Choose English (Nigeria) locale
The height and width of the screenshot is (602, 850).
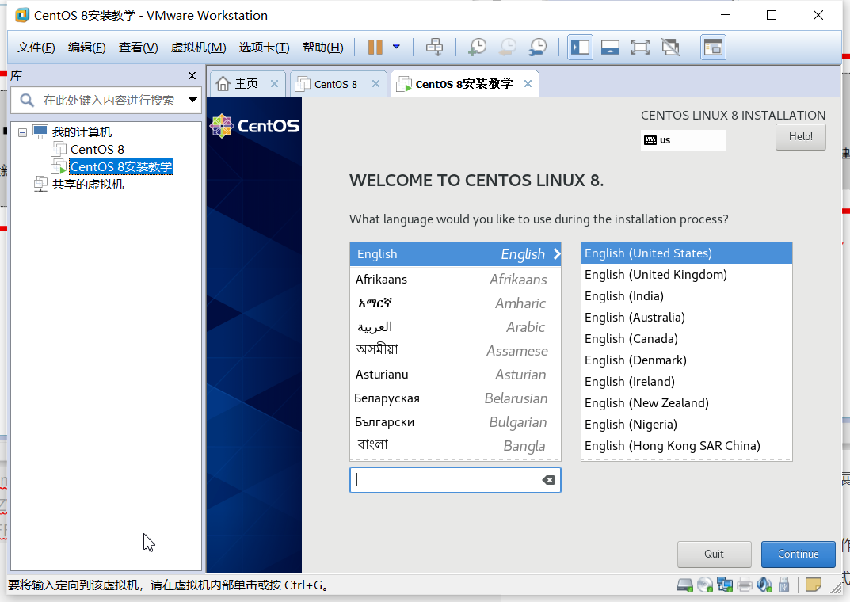[x=686, y=425]
